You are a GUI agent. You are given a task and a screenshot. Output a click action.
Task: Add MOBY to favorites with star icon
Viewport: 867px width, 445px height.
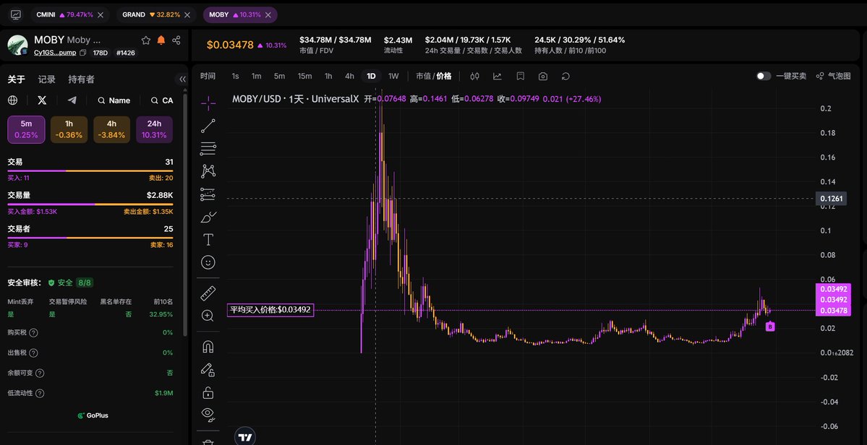tap(146, 40)
